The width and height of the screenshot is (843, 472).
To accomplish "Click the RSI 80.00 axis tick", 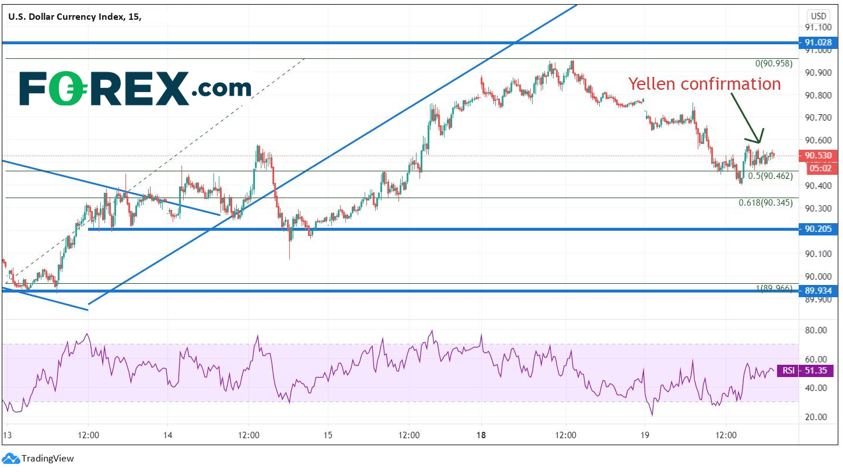I will (817, 330).
